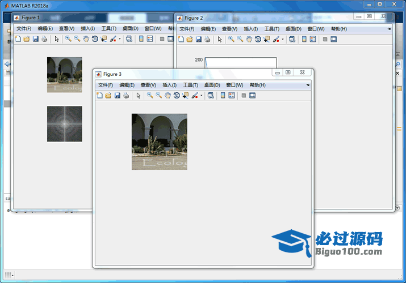Expand Brush tool dropdown arrow in Figure 3
The width and height of the screenshot is (406, 283).
click(201, 96)
